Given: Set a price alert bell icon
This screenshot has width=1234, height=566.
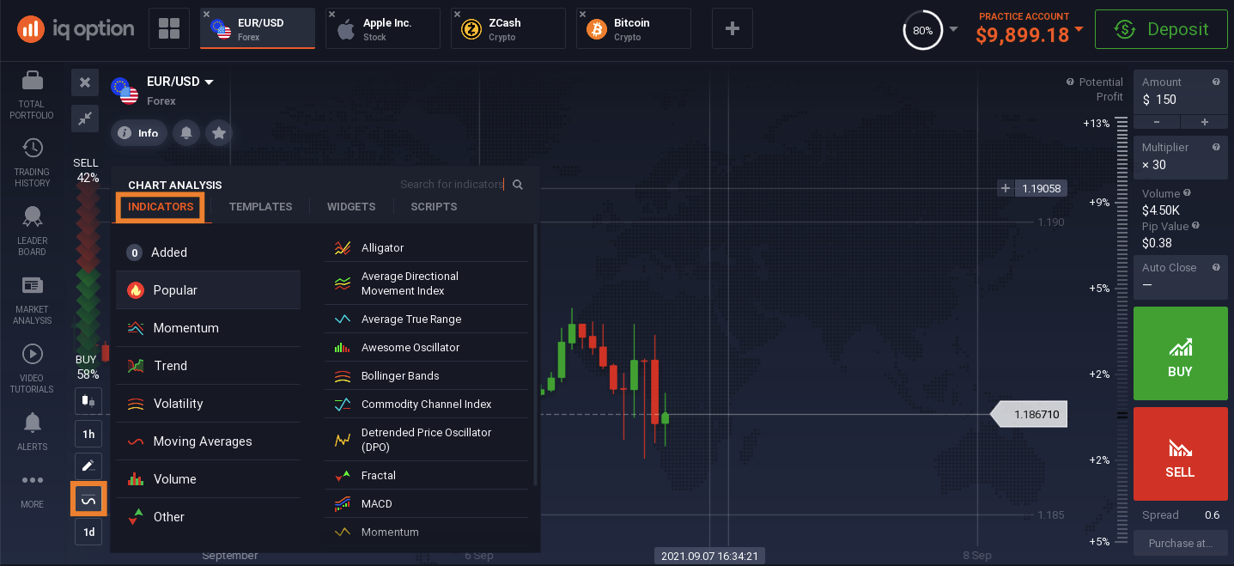Looking at the screenshot, I should point(186,133).
